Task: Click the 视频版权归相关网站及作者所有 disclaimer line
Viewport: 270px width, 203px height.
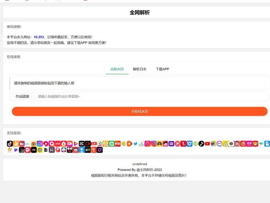Action: (139, 175)
